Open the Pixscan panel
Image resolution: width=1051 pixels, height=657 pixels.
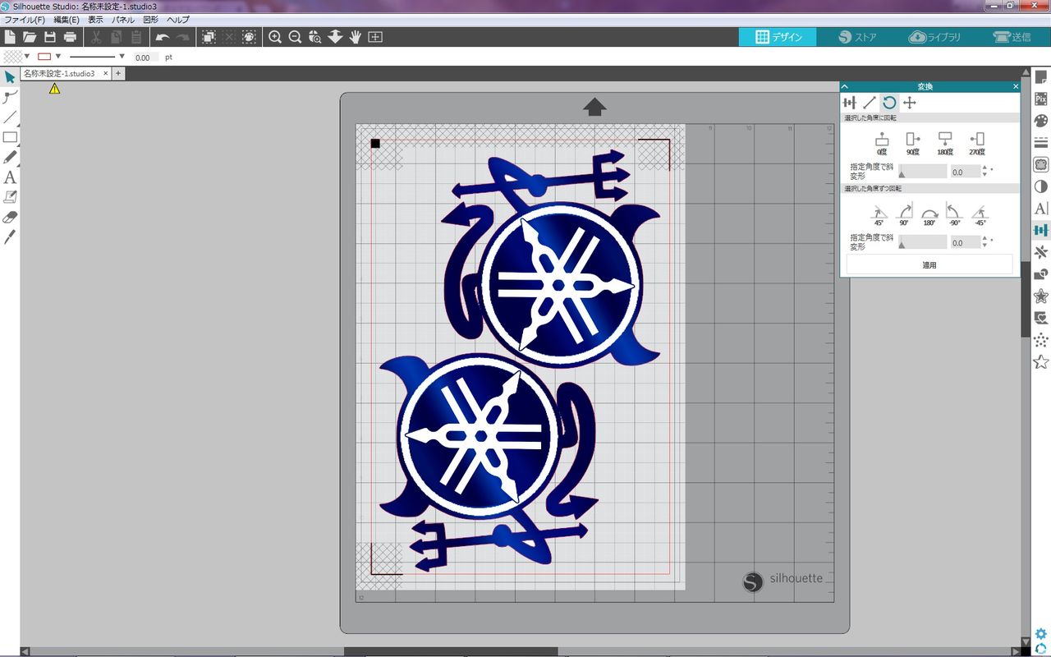(x=1040, y=99)
